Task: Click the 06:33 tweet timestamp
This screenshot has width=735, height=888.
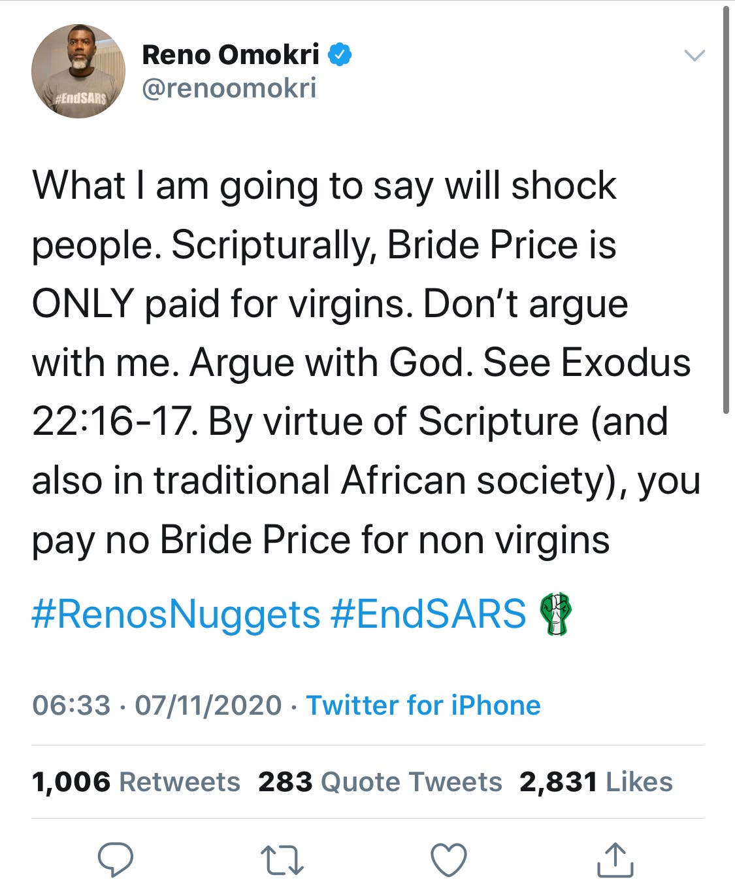Action: (x=71, y=706)
